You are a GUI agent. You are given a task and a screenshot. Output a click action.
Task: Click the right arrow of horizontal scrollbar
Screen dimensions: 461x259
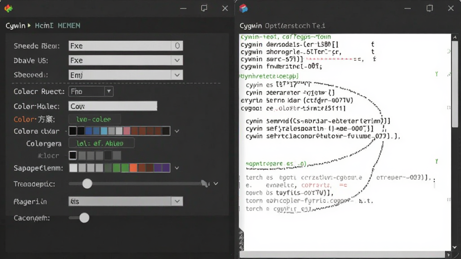448,255
